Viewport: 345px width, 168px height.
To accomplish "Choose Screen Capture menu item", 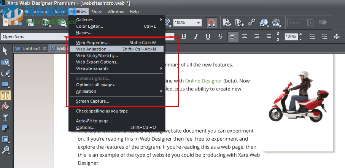I will pyautogui.click(x=117, y=101).
